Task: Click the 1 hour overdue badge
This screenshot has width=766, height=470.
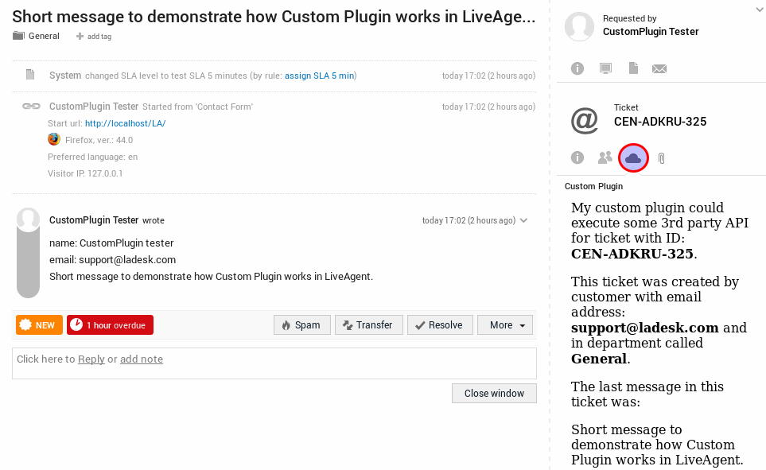Action: click(x=110, y=324)
